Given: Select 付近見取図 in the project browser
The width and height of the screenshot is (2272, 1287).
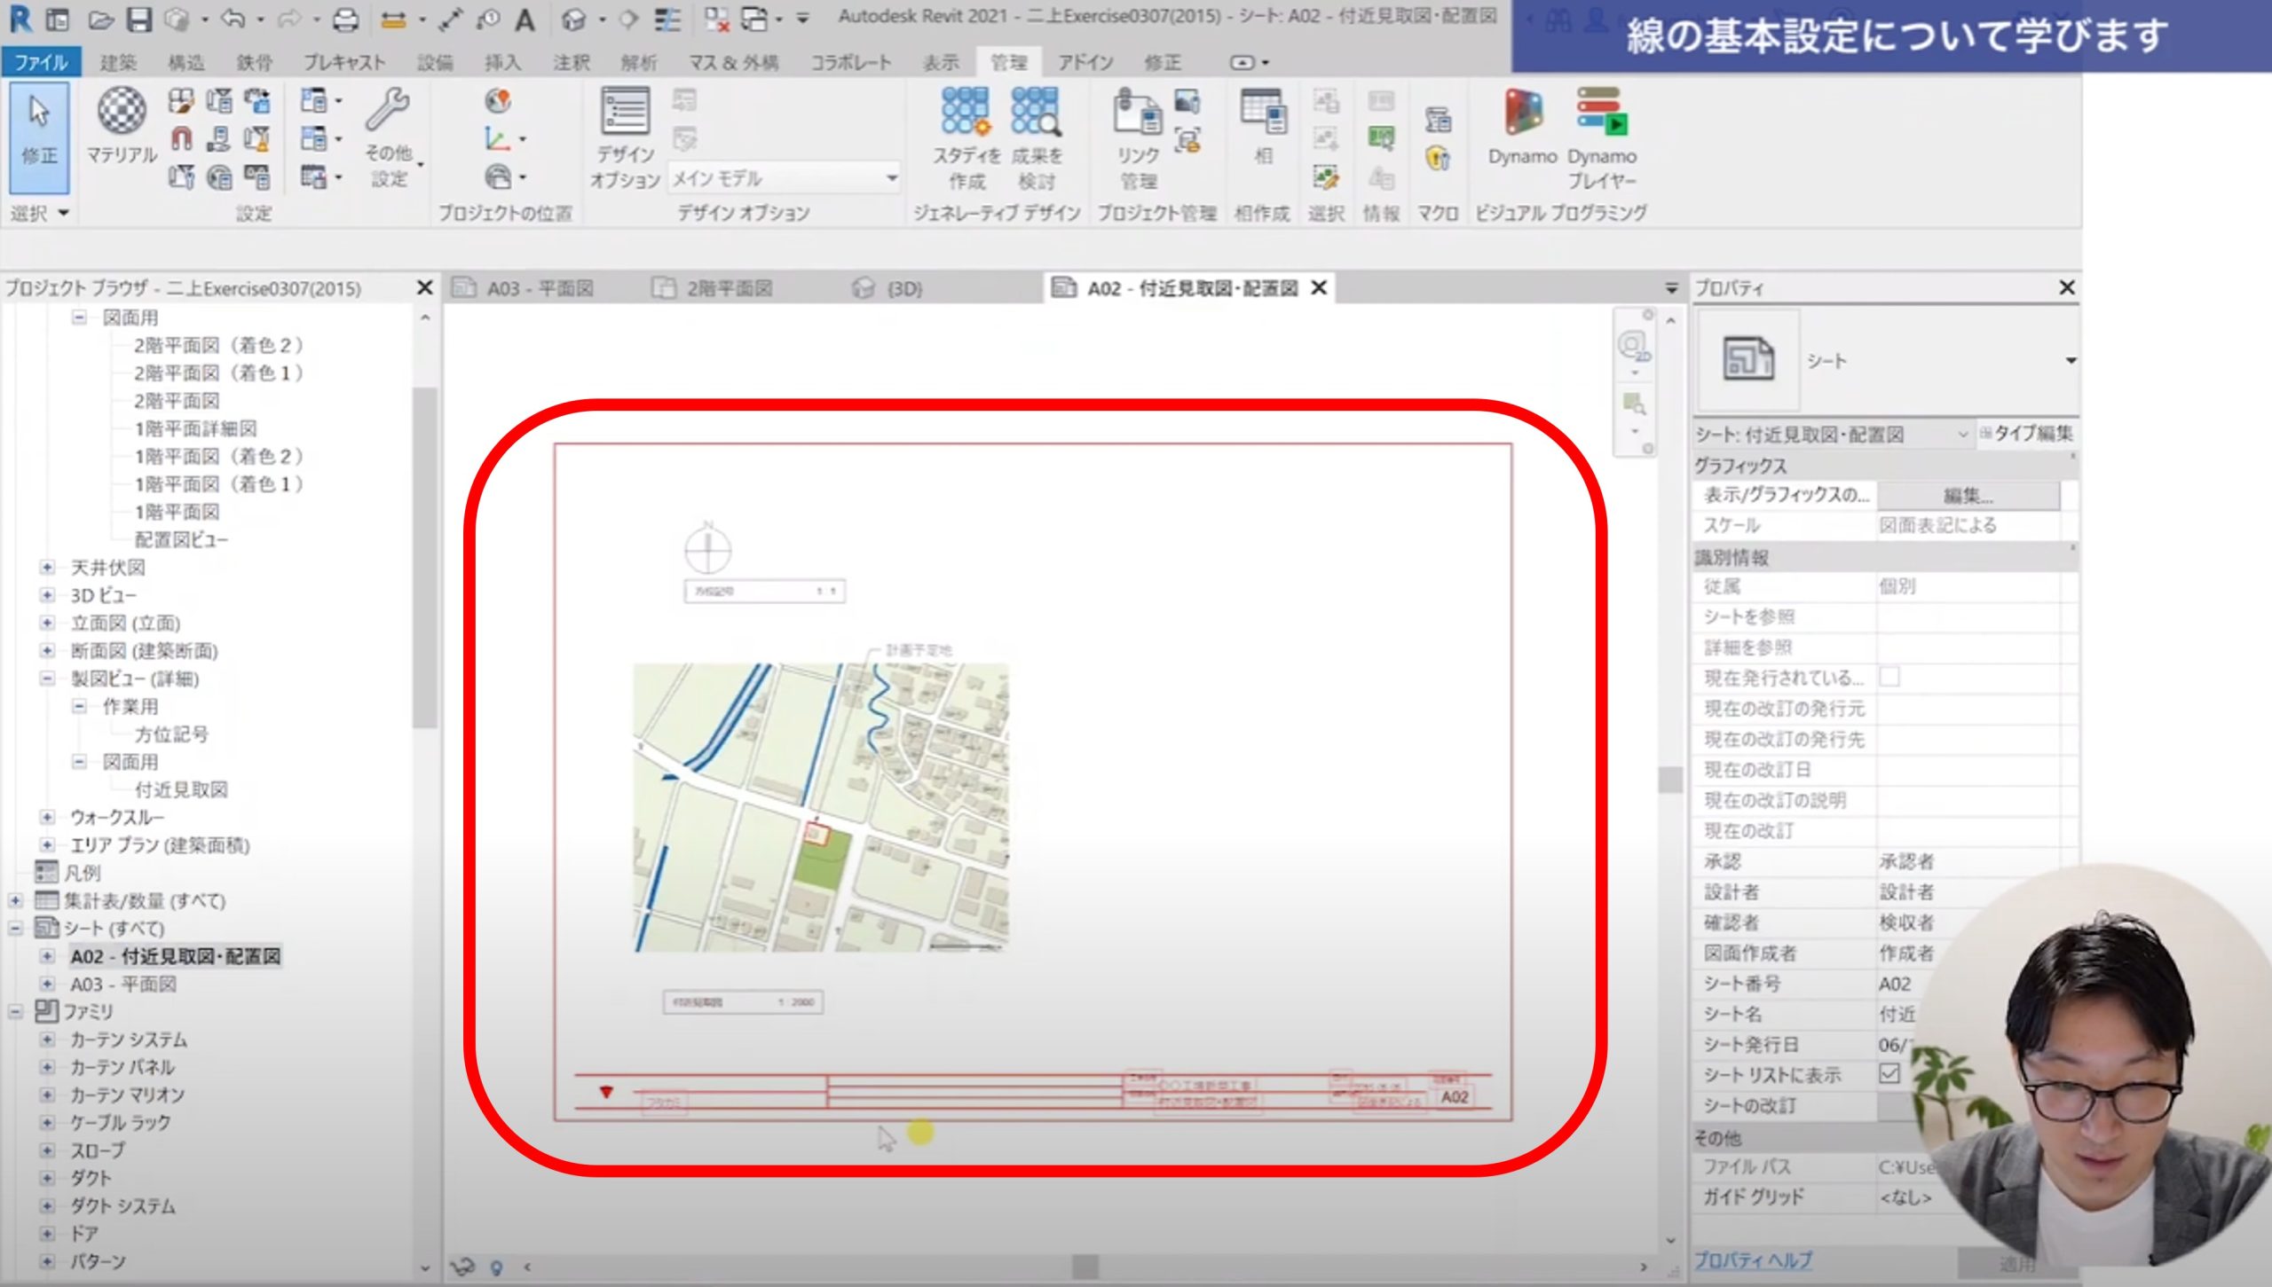Looking at the screenshot, I should coord(181,789).
